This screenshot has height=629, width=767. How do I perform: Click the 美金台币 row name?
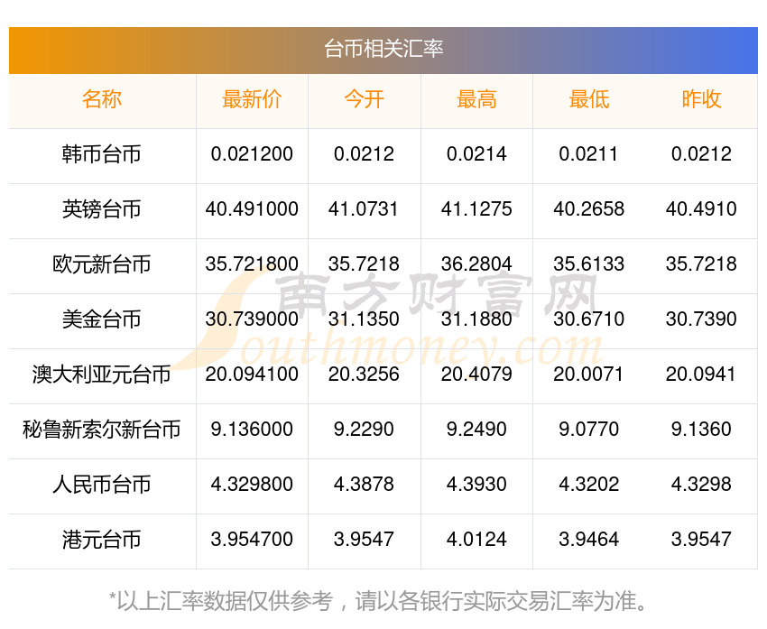pyautogui.click(x=102, y=319)
